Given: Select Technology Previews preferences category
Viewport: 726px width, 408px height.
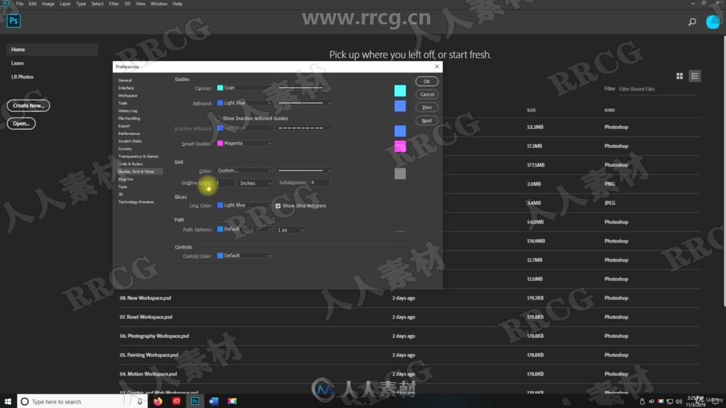Looking at the screenshot, I should pyautogui.click(x=136, y=202).
